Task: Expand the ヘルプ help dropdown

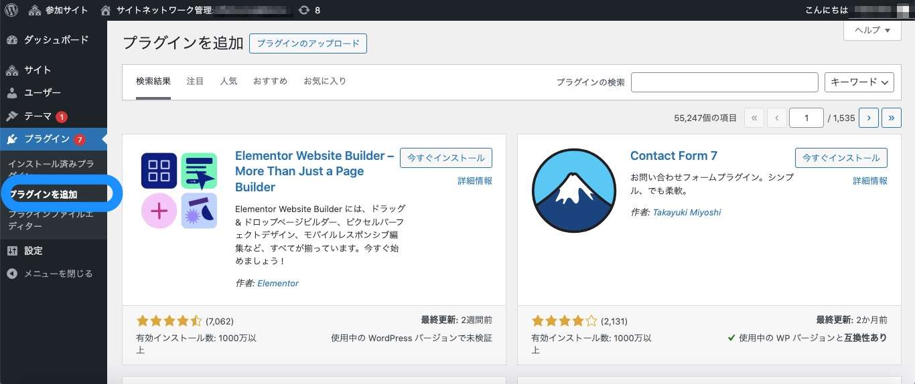Action: (871, 30)
